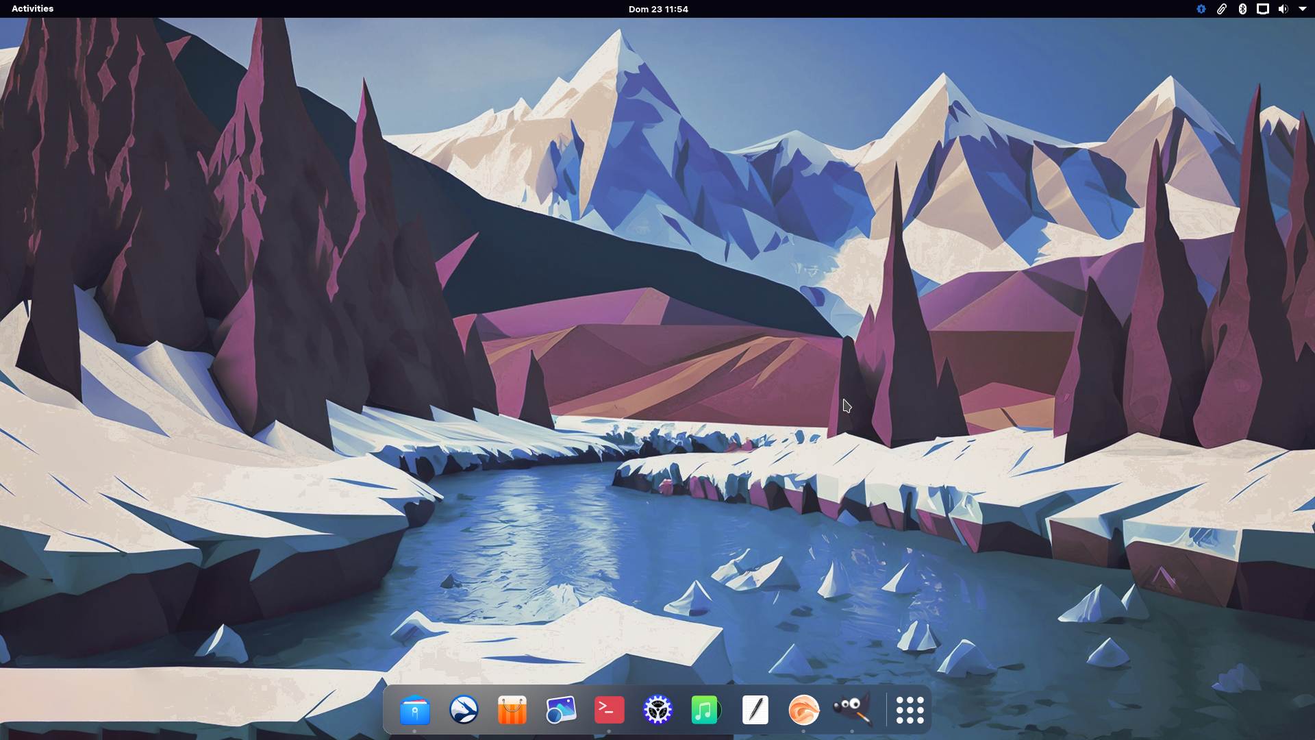Click the wired network indicator icon
Image resolution: width=1315 pixels, height=740 pixels.
(1262, 9)
